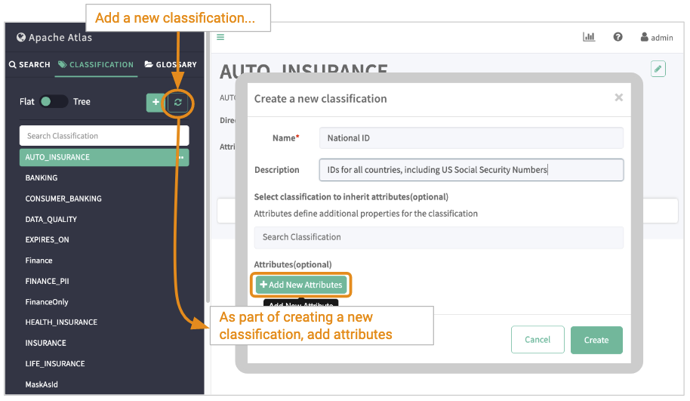Switch to the SEARCH tab

[x=30, y=65]
